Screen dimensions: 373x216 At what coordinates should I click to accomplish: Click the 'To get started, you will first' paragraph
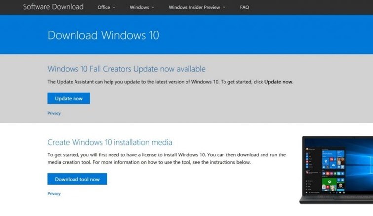(167, 158)
